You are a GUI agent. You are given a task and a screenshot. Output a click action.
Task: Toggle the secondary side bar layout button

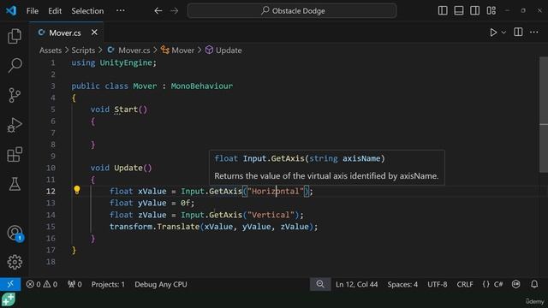[474, 11]
